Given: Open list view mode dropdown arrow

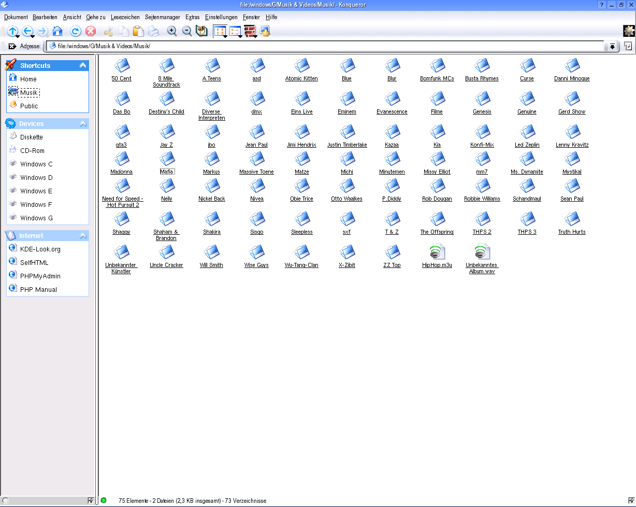Looking at the screenshot, I should [x=241, y=37].
